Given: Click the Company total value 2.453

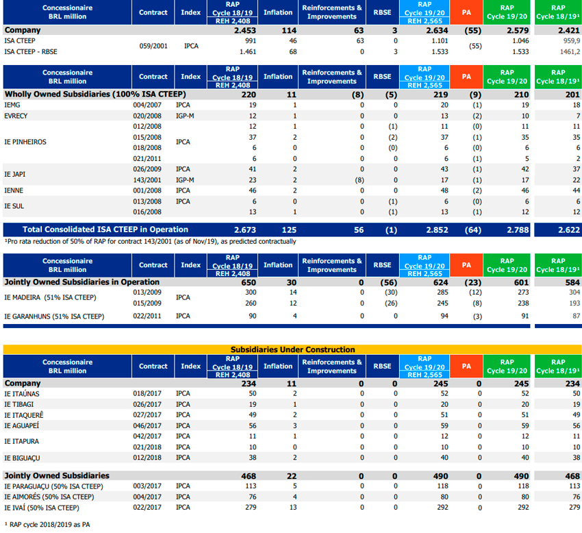Looking at the screenshot, I should click(245, 30).
